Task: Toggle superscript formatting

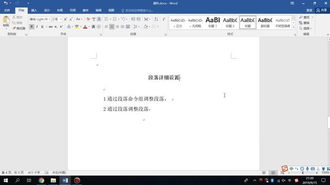Action: click(61, 27)
